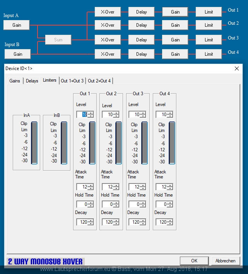Switch to the Delays tab
This screenshot has height=274, width=248.
pos(32,81)
